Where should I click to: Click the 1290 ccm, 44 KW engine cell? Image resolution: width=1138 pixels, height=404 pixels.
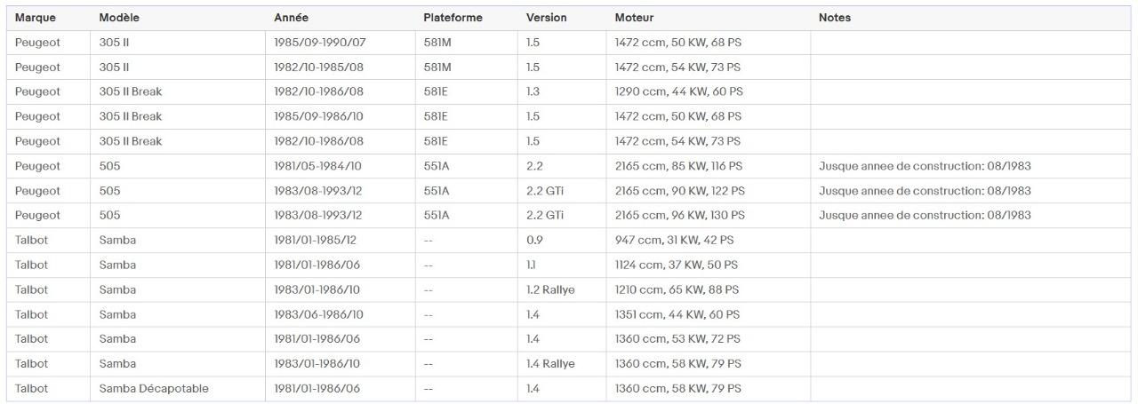678,91
